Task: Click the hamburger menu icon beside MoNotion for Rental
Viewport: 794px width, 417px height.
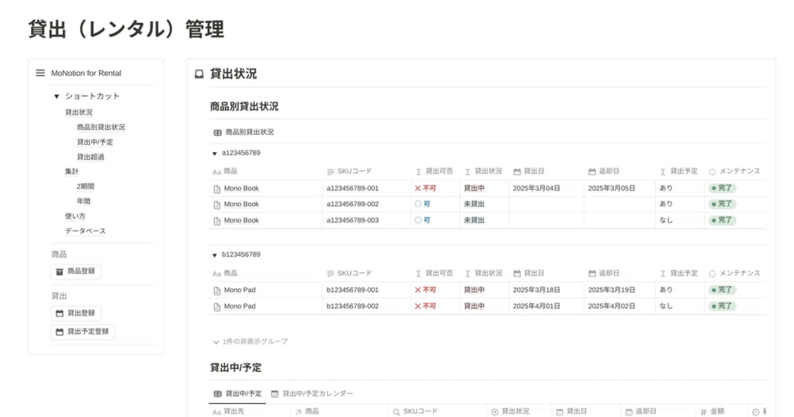Action: 40,73
